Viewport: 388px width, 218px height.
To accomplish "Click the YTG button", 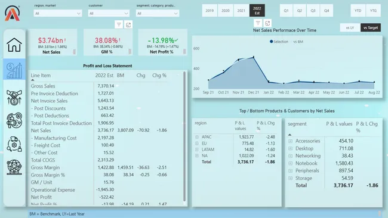I will (373, 10).
